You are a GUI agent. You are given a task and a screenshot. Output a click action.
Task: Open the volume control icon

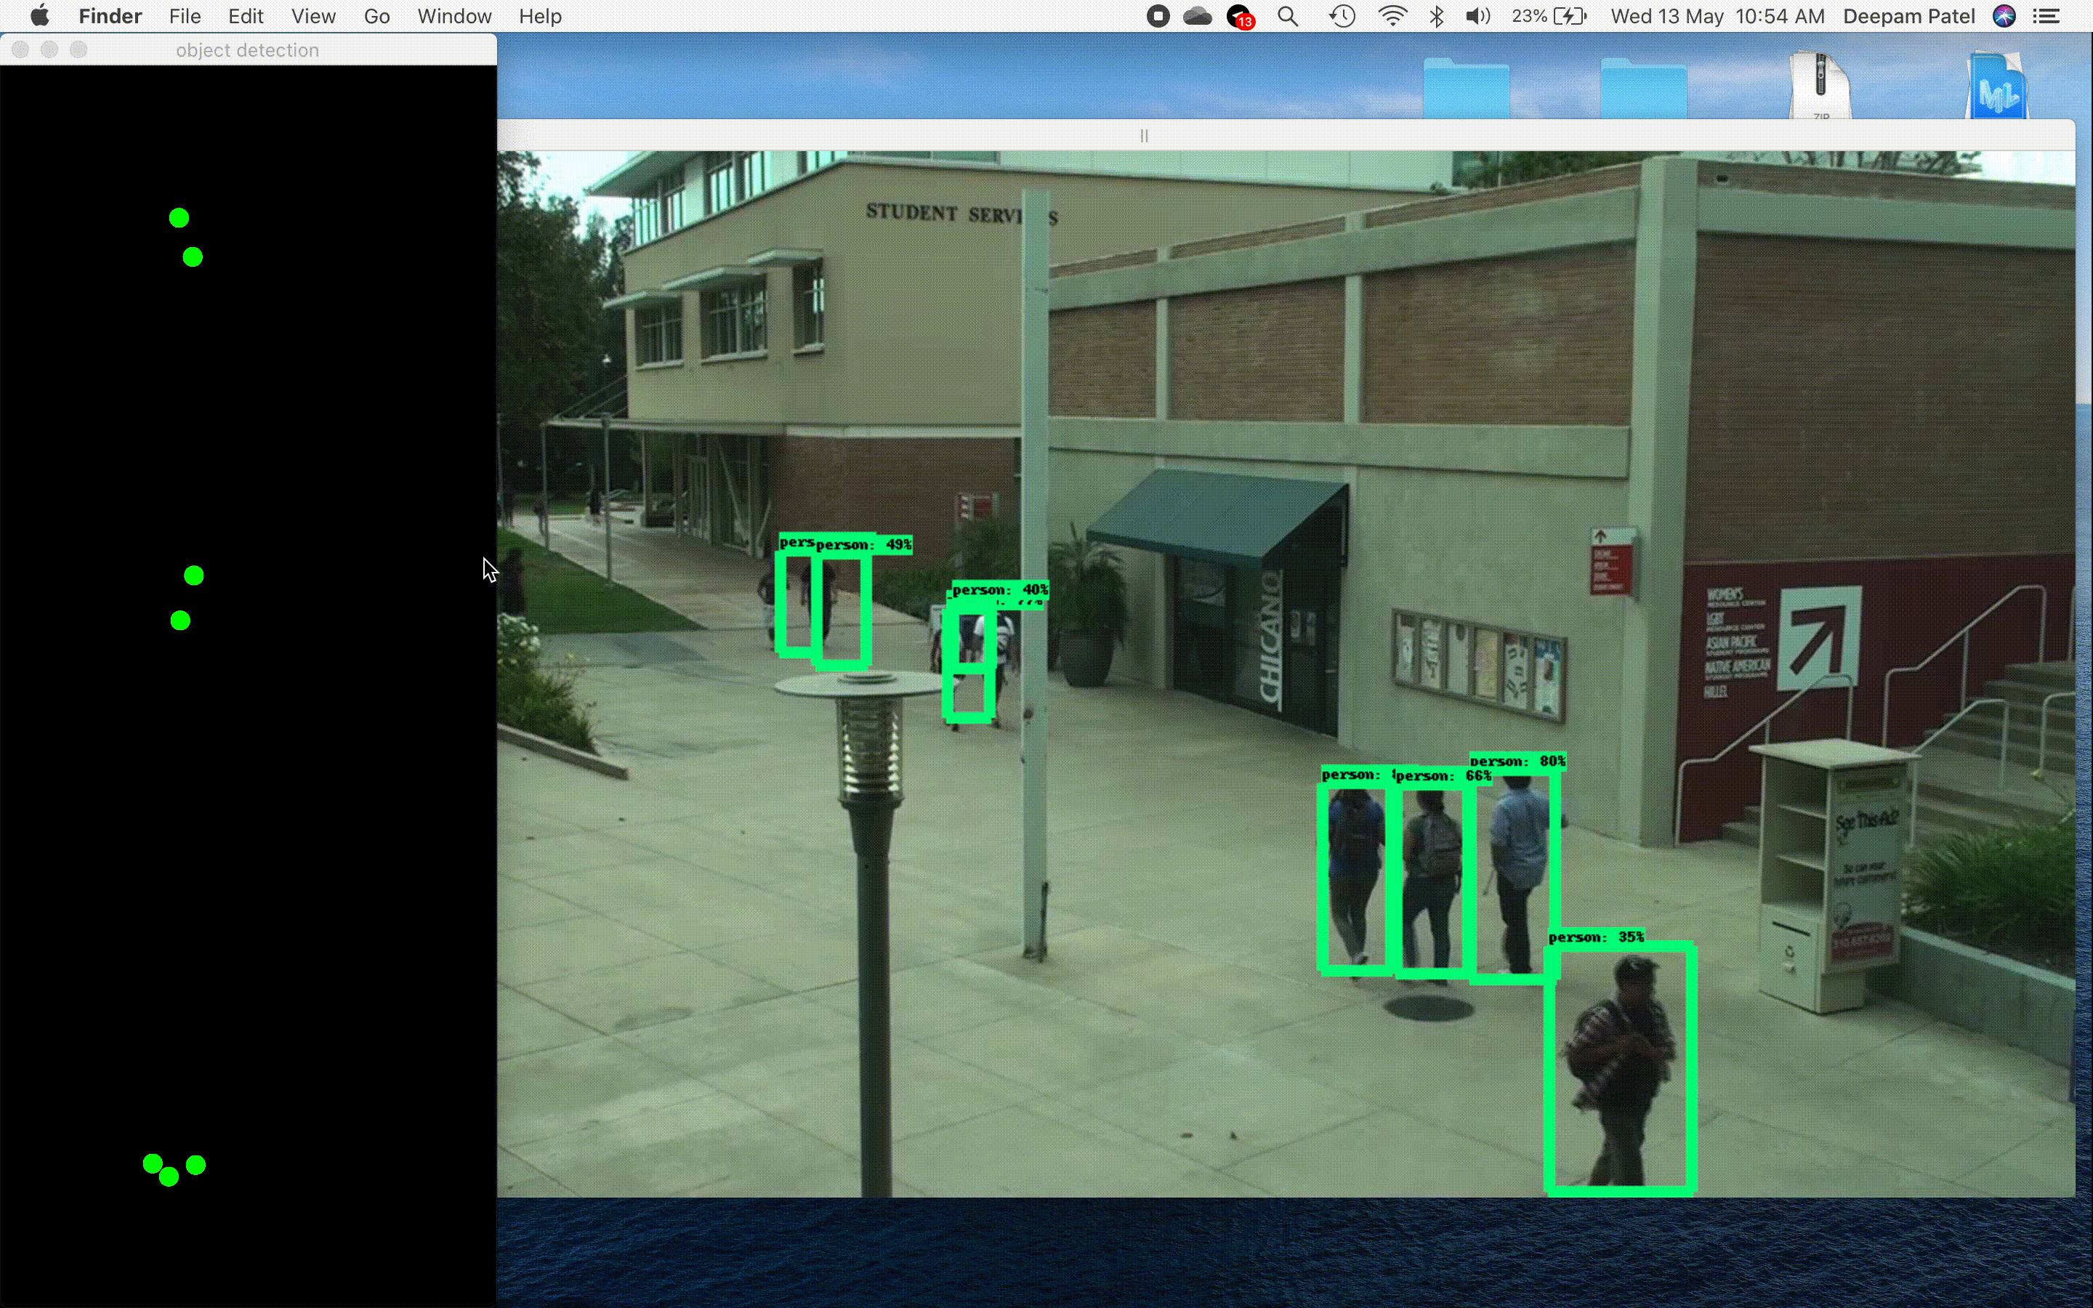pyautogui.click(x=1478, y=17)
